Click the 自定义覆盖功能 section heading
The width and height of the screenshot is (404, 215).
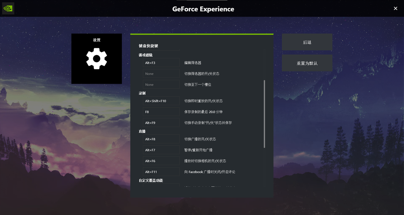pos(151,180)
